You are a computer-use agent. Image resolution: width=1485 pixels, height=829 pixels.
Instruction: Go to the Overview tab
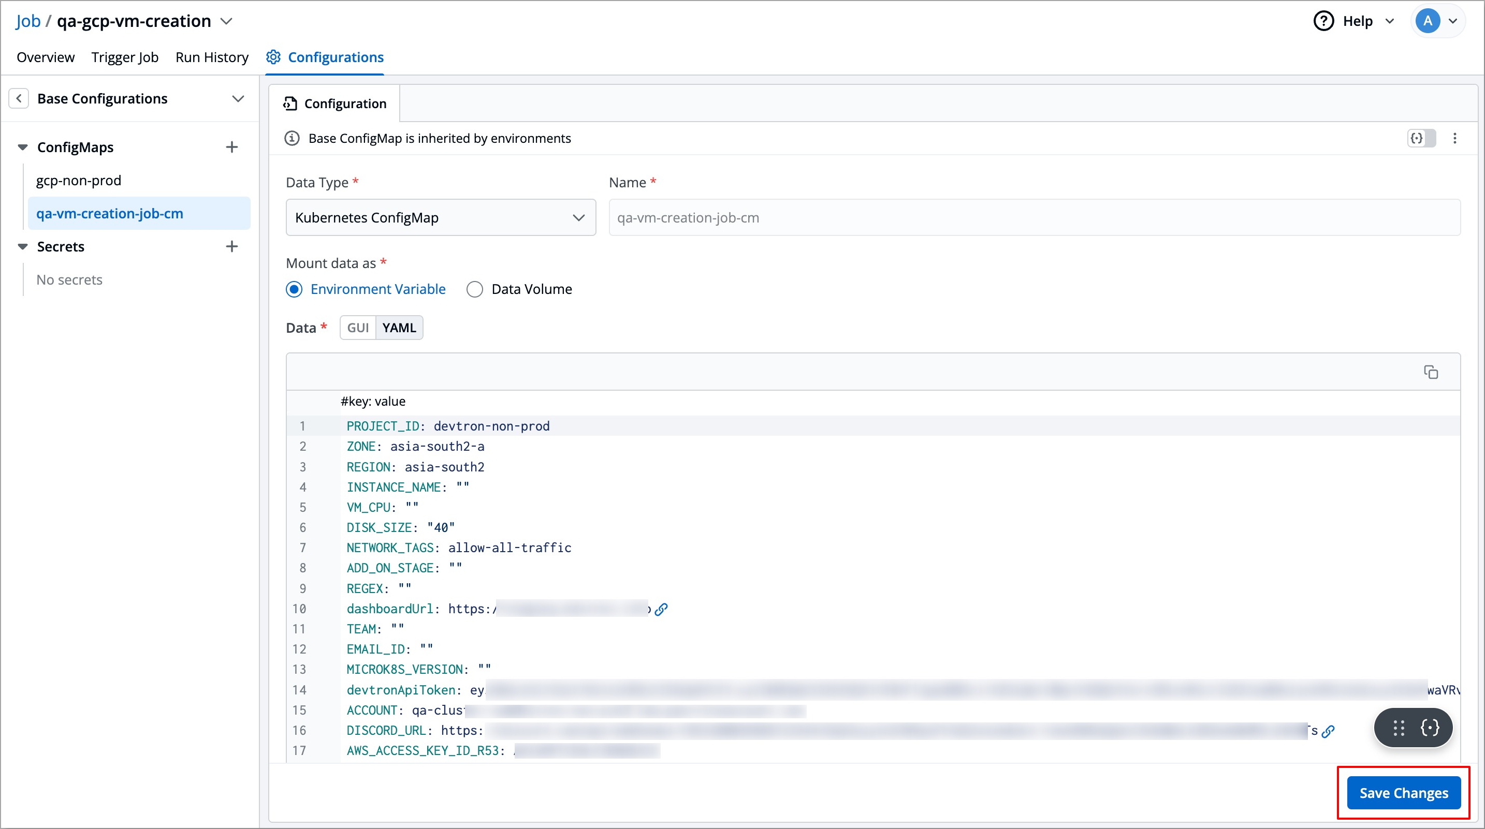click(46, 57)
